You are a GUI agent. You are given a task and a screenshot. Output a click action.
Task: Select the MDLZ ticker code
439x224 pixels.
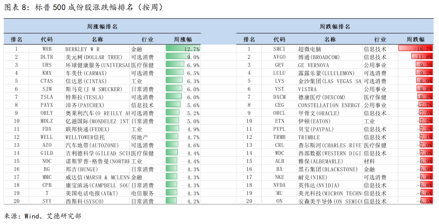click(x=47, y=121)
